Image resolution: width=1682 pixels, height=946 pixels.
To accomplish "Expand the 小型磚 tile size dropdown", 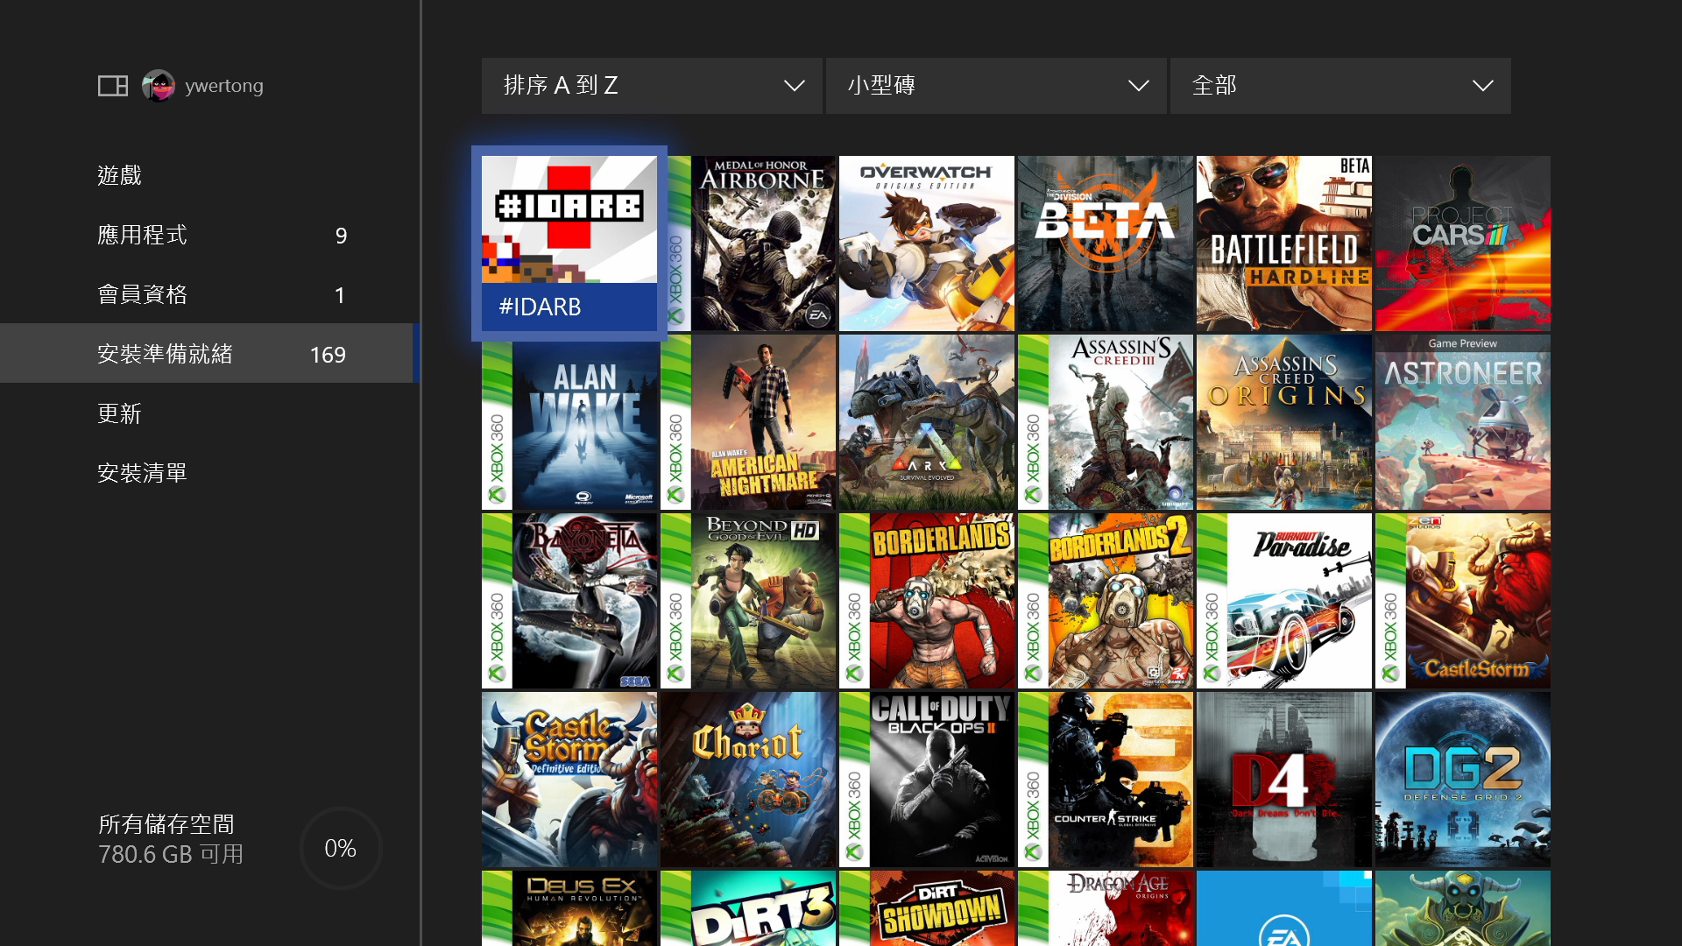I will coord(995,85).
